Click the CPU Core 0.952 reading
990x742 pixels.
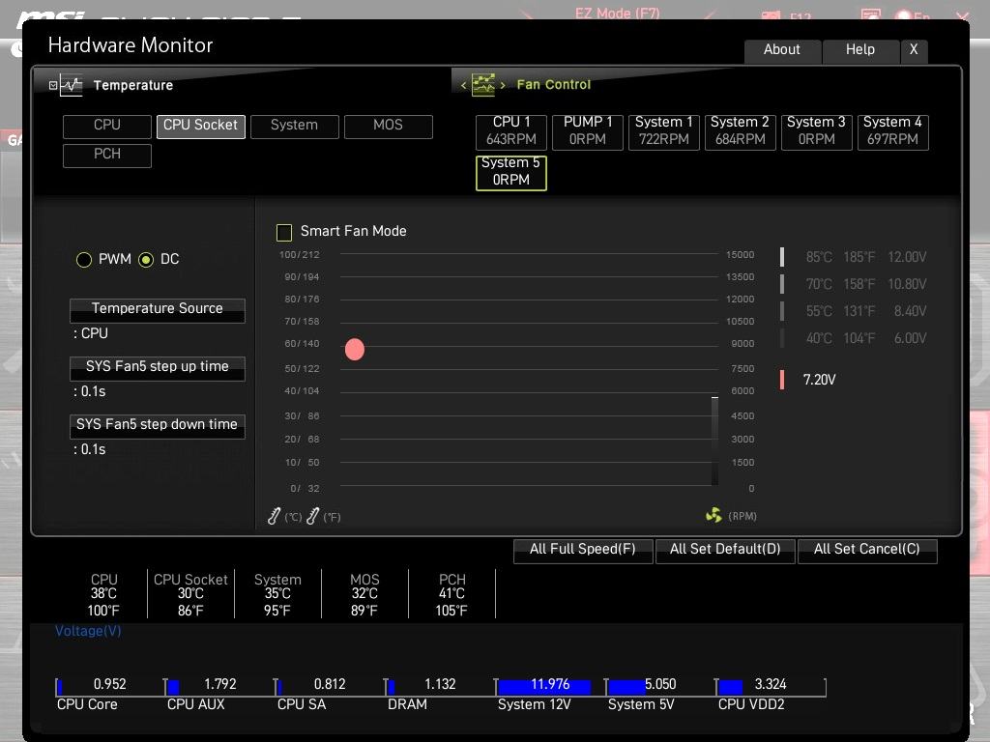110,684
